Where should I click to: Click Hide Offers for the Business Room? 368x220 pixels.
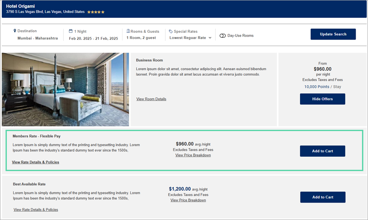click(322, 99)
